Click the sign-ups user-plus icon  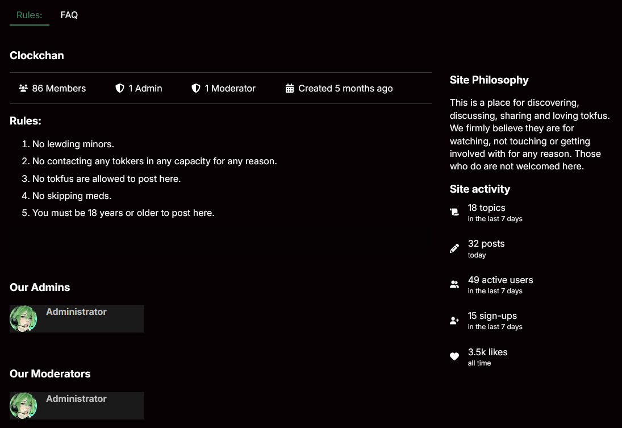pyautogui.click(x=454, y=321)
